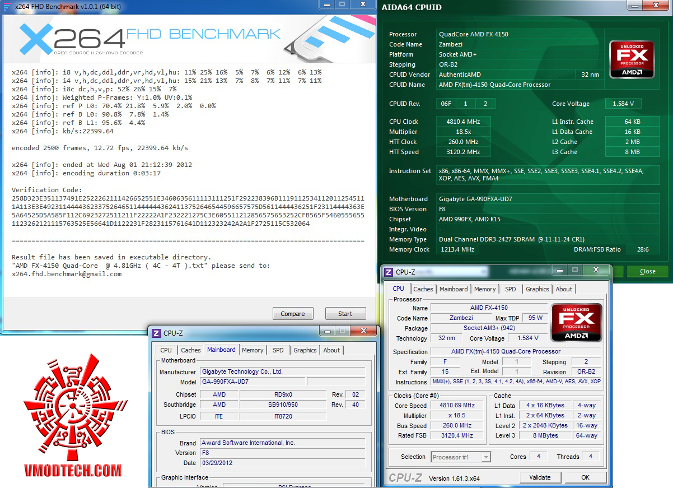The height and width of the screenshot is (488, 673).
Task: Select the active Mainboard tab in rear CPU-Z window
Action: pos(222,350)
